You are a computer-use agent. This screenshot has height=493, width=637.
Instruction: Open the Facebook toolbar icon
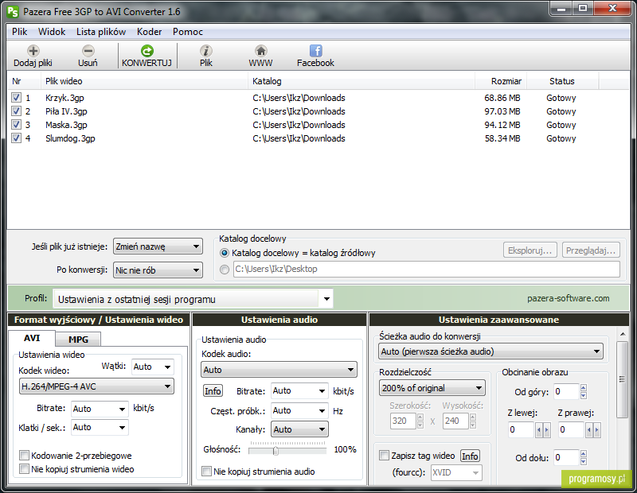pyautogui.click(x=315, y=51)
